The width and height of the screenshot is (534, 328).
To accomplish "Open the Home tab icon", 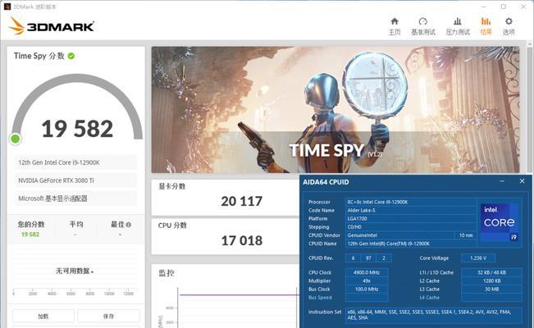I will 395,21.
